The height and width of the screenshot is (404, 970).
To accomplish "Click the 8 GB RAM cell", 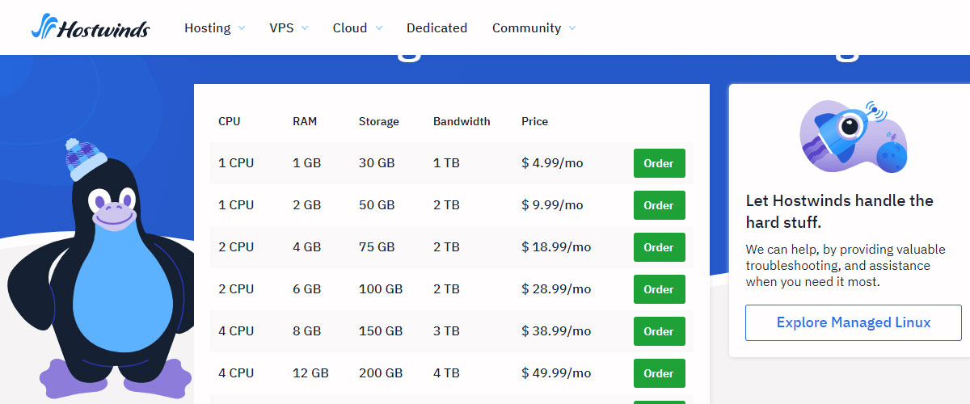I will 307,331.
